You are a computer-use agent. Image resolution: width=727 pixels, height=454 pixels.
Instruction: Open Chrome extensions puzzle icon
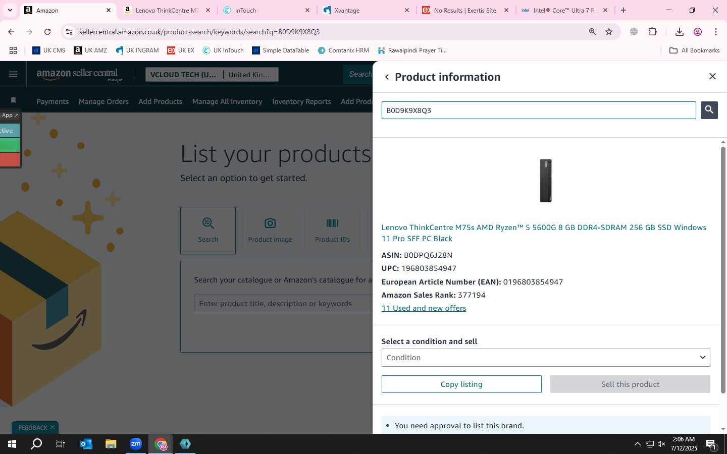click(x=652, y=32)
